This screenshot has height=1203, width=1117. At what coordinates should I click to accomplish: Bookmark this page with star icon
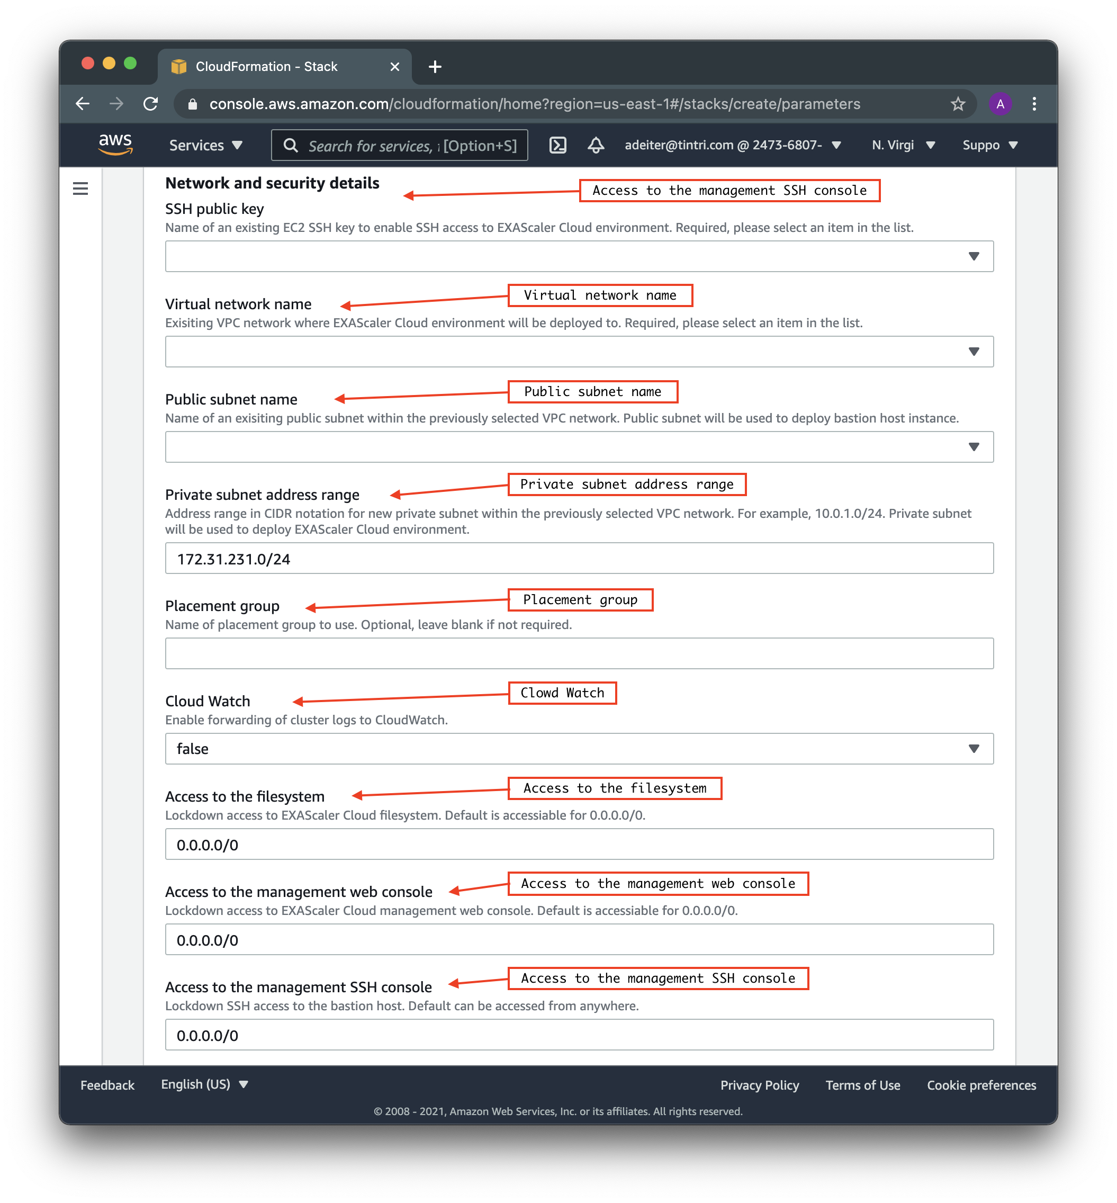tap(958, 104)
